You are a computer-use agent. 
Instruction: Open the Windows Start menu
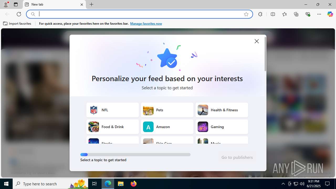[6, 184]
